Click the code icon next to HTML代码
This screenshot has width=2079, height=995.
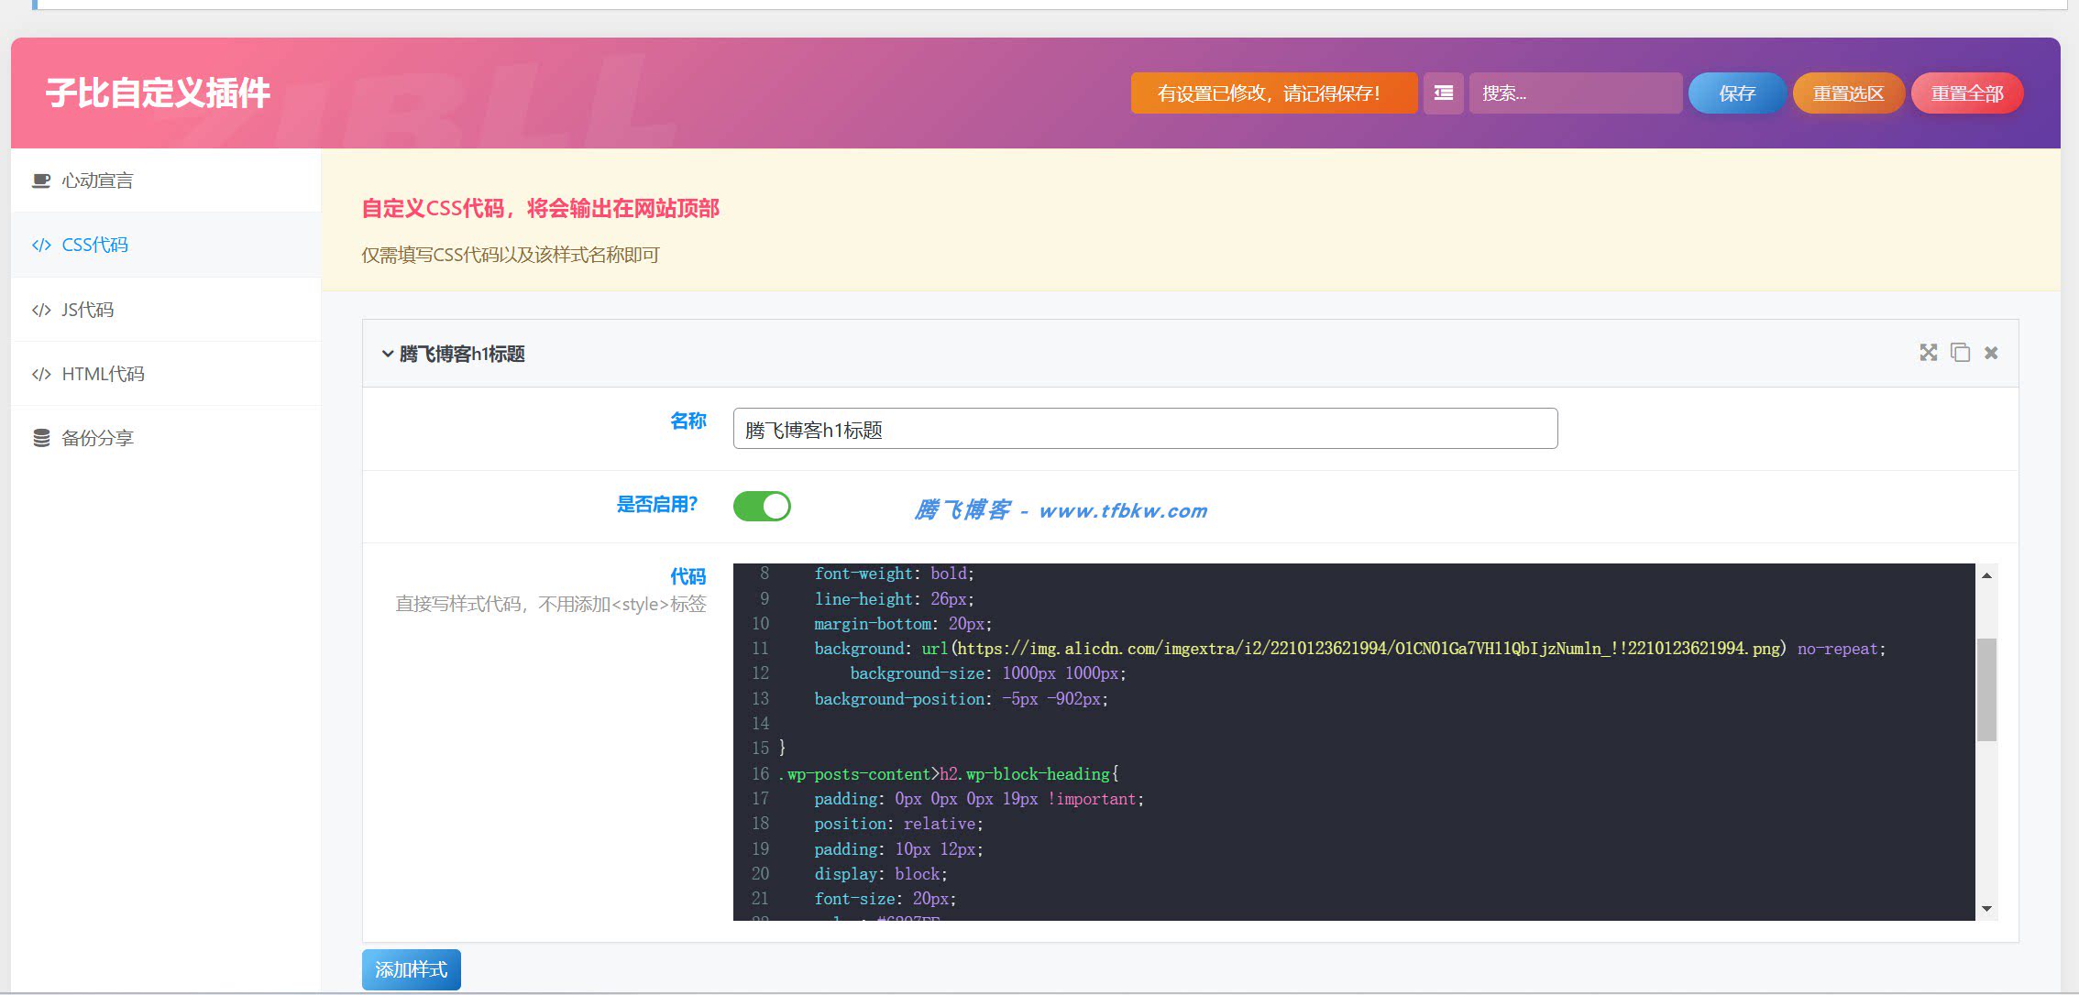point(41,375)
